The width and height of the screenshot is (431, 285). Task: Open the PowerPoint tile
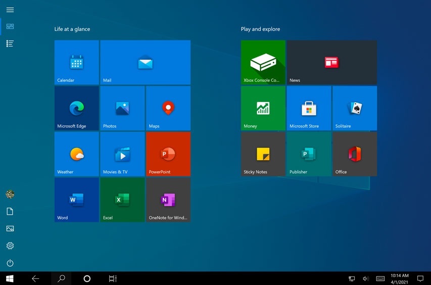(x=168, y=154)
